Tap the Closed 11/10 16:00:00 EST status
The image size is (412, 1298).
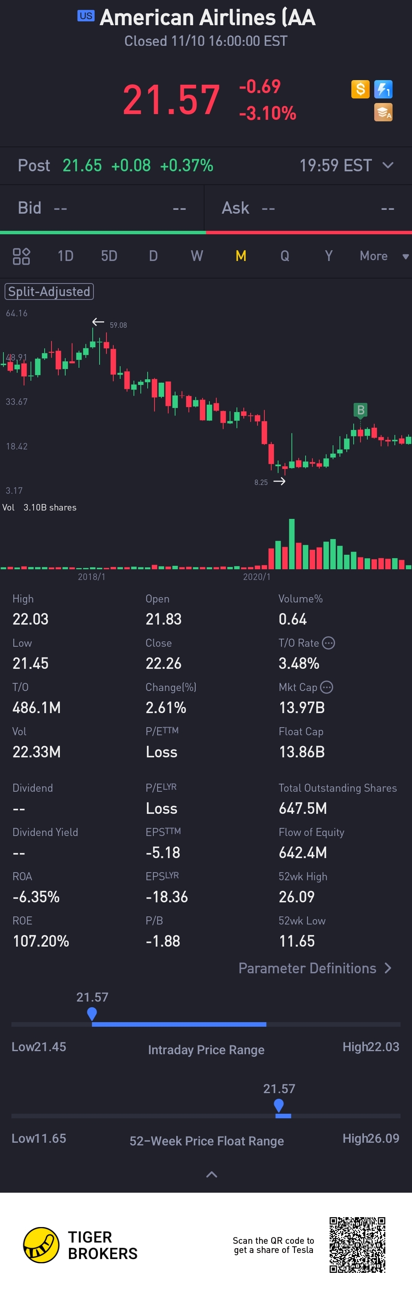pos(206,41)
